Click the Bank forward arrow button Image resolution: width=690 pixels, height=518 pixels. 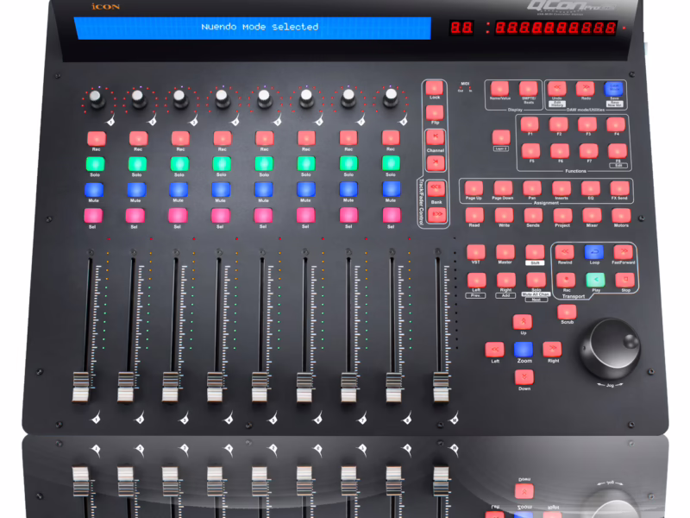pos(437,214)
